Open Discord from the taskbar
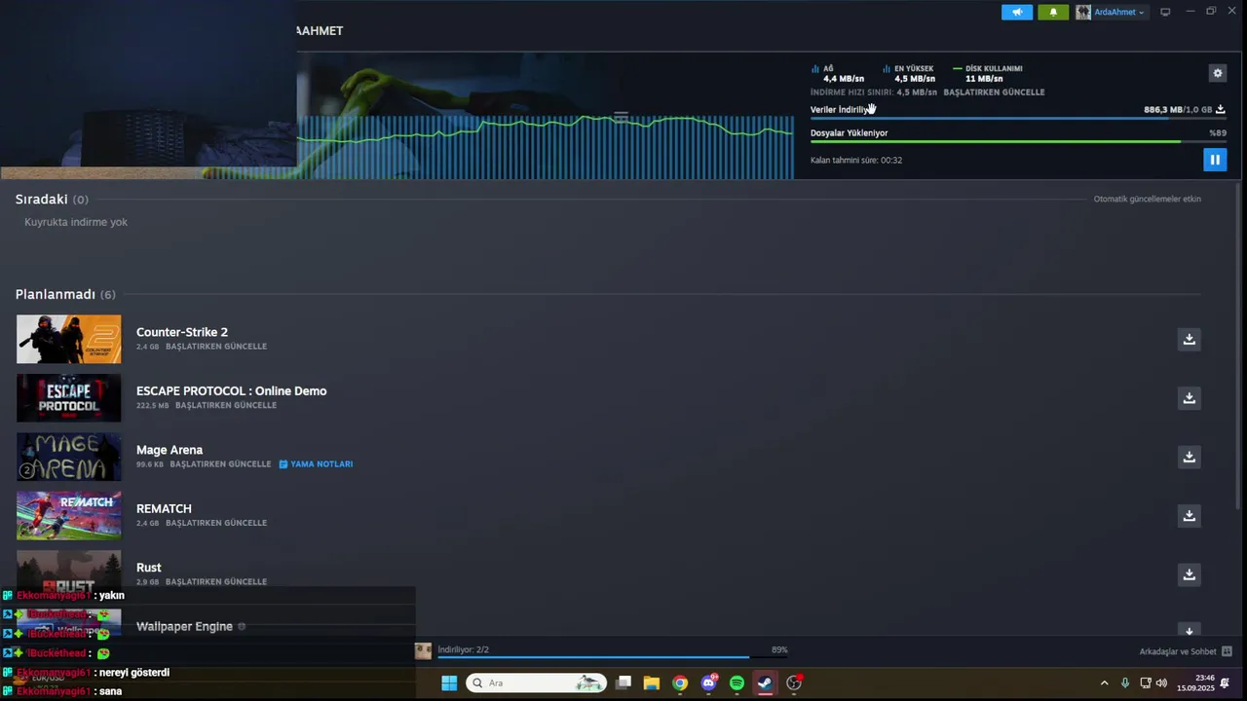1247x701 pixels. [x=708, y=683]
